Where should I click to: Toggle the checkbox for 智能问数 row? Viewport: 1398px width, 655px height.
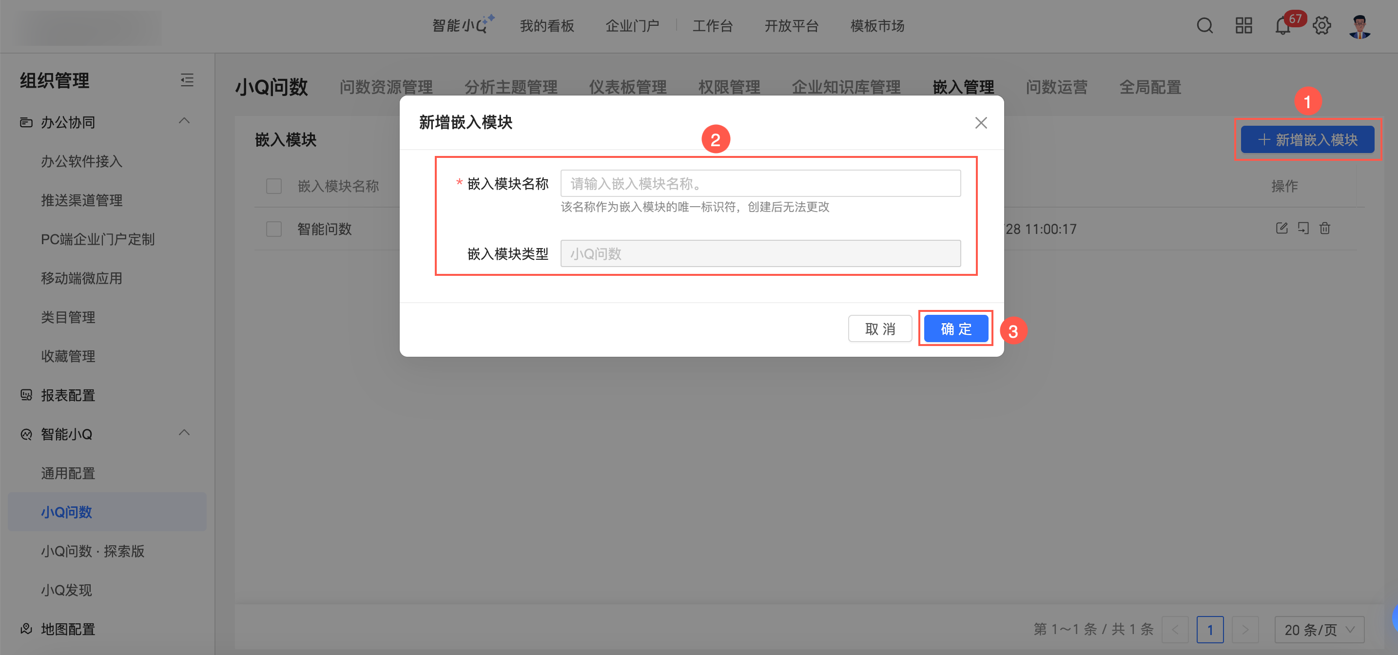(273, 229)
